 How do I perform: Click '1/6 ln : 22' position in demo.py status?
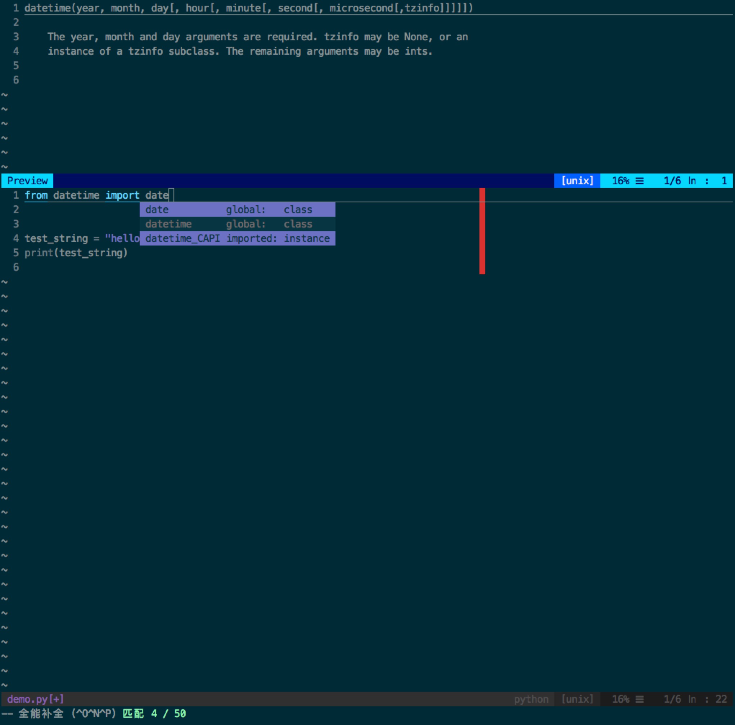695,699
